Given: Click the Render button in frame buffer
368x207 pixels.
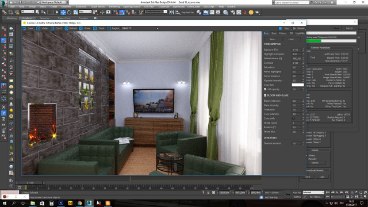Looking at the screenshot, I should click(299, 28).
